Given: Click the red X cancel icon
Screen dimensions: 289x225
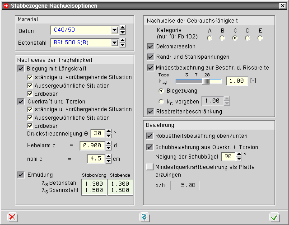Looking at the screenshot, I should (x=13, y=217).
